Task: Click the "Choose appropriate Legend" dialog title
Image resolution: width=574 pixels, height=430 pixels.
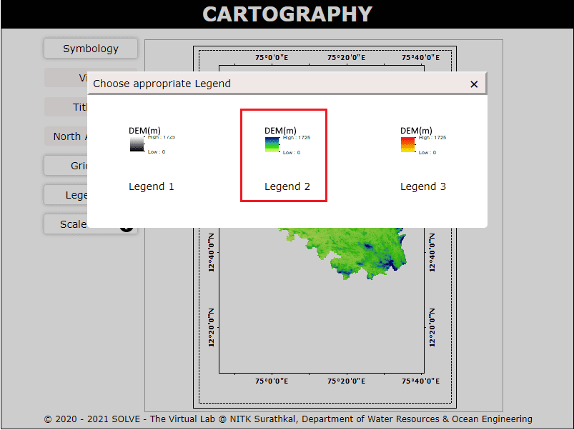Action: (x=162, y=84)
